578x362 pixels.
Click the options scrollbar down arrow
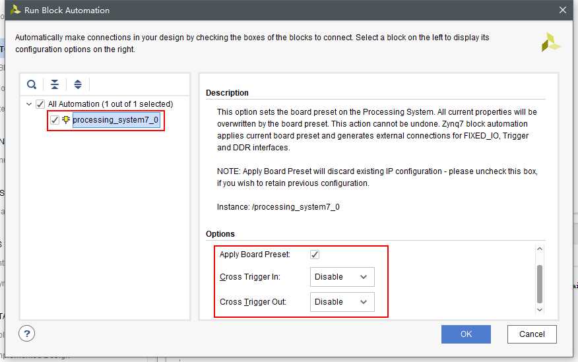coord(540,310)
